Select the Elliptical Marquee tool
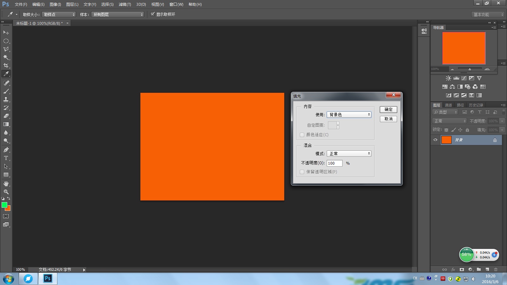The image size is (507, 285). tap(6, 41)
